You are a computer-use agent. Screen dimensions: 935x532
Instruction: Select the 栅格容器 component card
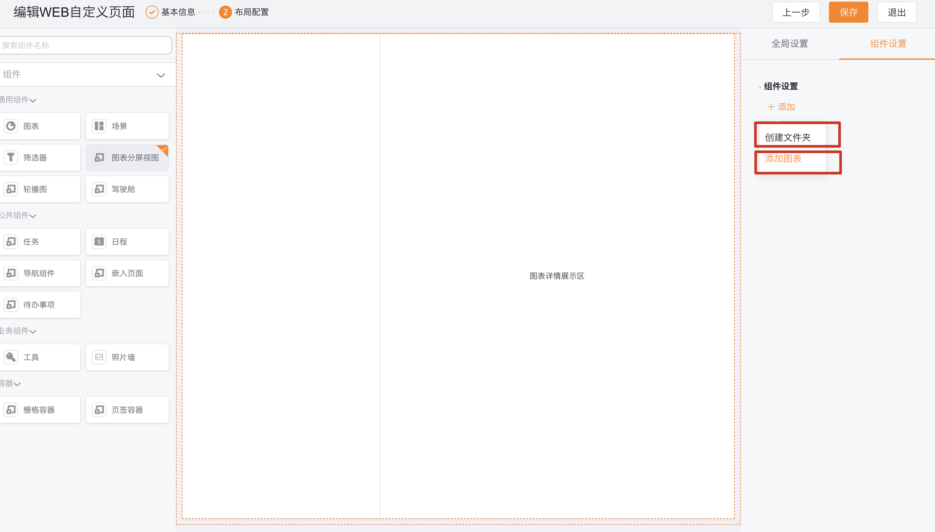coord(40,410)
